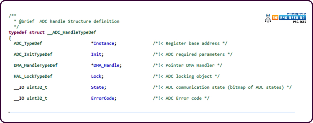The width and height of the screenshot is (313, 123).
Task: Click the robot mascot logo icon
Action: pos(268,18)
